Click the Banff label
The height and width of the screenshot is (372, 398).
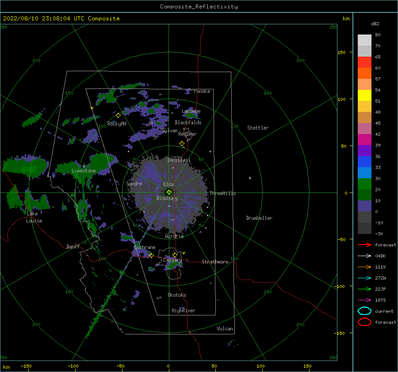point(73,246)
